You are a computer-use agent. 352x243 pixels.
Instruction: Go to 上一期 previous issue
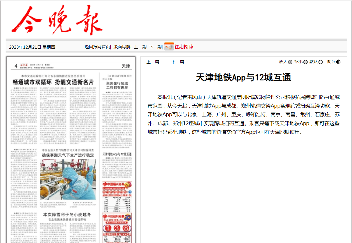140,47
